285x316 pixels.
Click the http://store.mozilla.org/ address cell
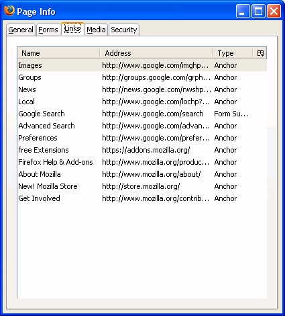[x=141, y=186]
